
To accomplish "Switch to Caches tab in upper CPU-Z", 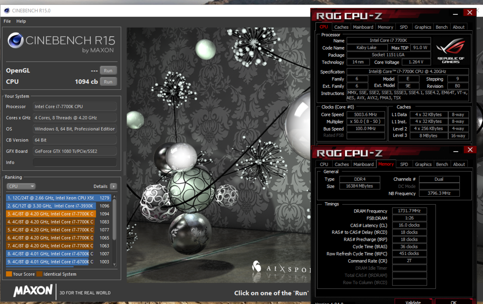I will click(341, 27).
